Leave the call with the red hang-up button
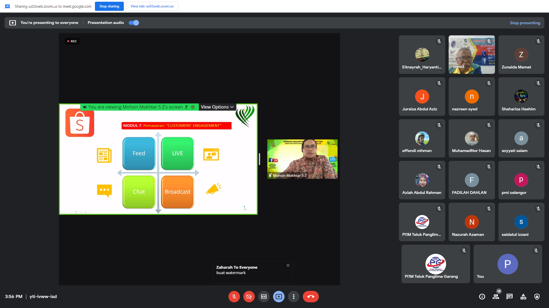 (311, 297)
